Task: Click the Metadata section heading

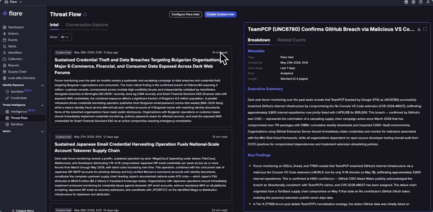Action: [x=256, y=51]
